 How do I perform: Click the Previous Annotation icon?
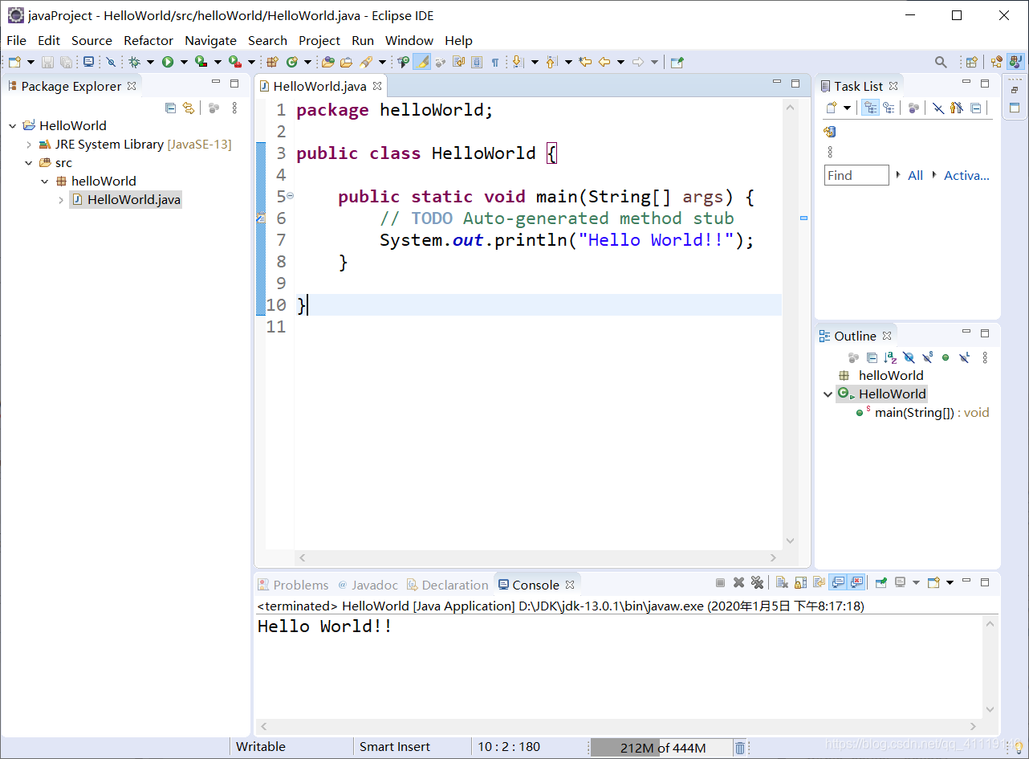point(551,62)
